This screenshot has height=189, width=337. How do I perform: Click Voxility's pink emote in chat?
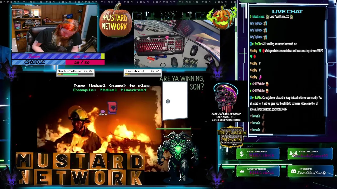tap(260, 77)
